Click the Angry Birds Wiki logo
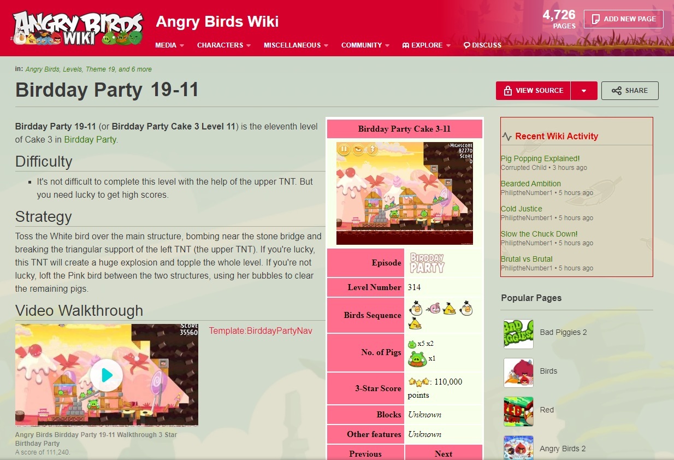Screen dimensions: 674x460 pyautogui.click(x=78, y=28)
